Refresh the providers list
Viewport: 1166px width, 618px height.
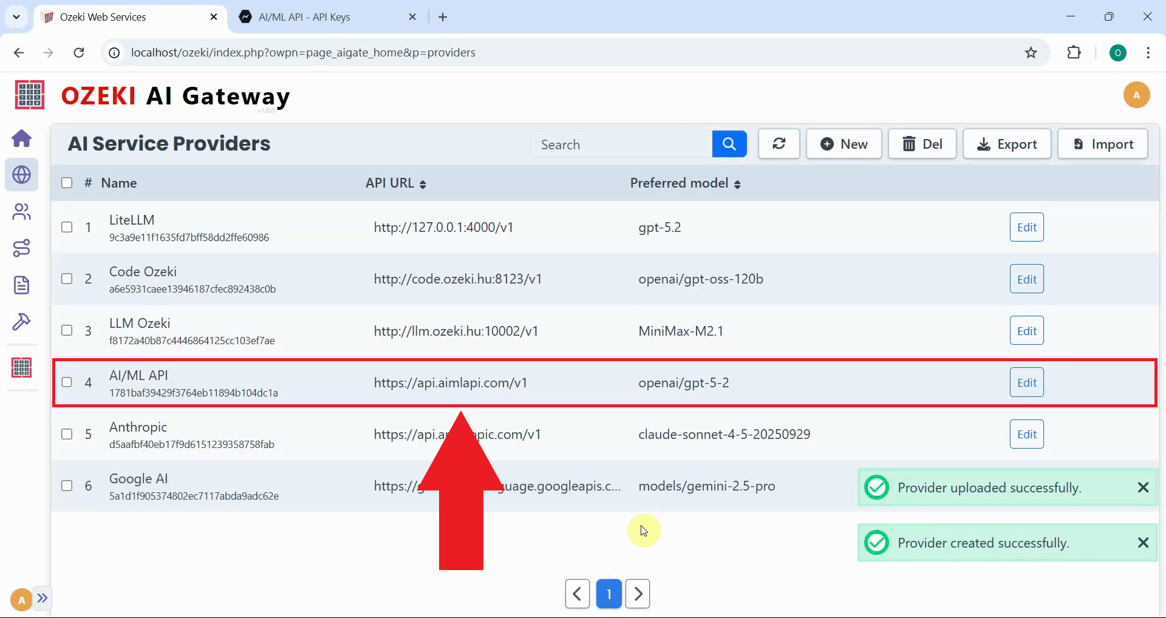coord(779,144)
